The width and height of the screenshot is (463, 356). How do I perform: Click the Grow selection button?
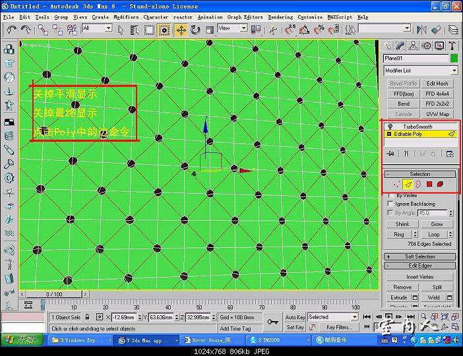437,224
